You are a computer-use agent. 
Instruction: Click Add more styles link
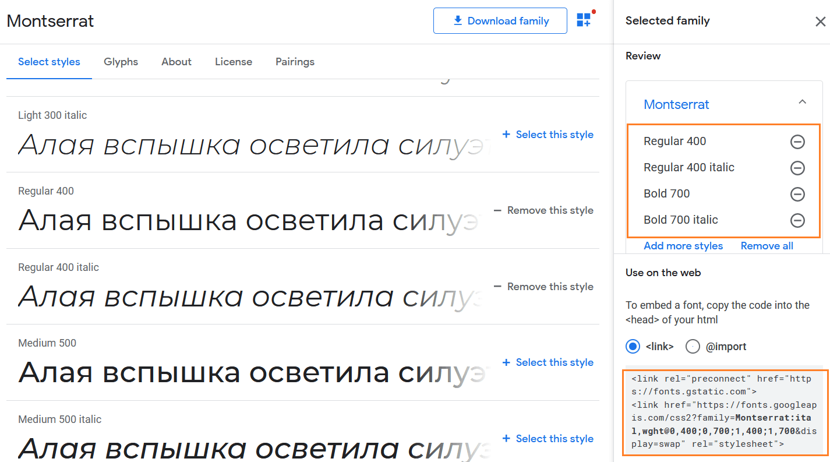coord(683,246)
